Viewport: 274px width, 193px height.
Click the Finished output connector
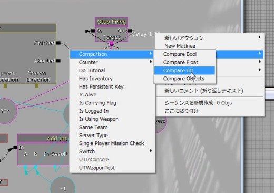click(x=58, y=43)
